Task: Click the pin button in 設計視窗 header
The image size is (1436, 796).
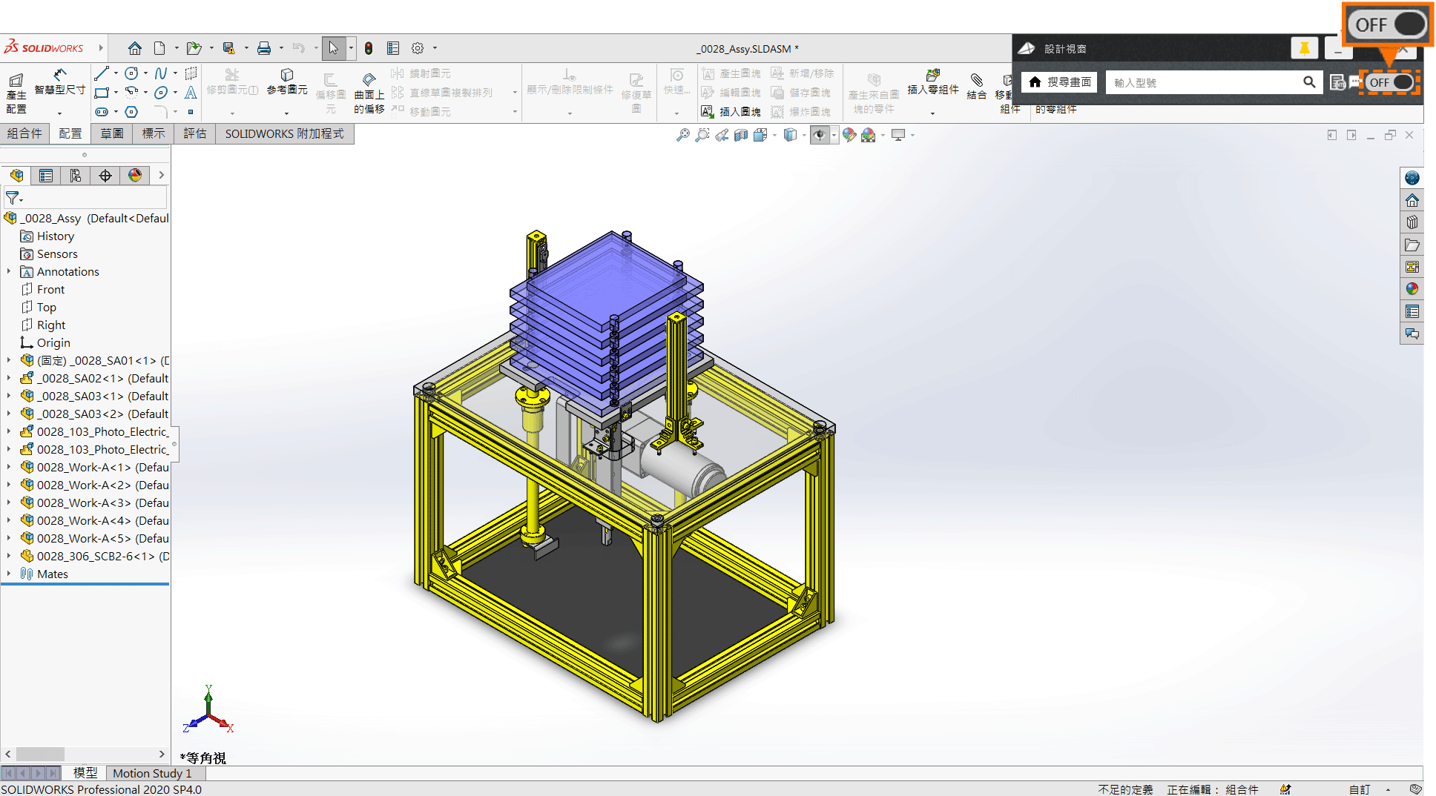Action: (1304, 47)
